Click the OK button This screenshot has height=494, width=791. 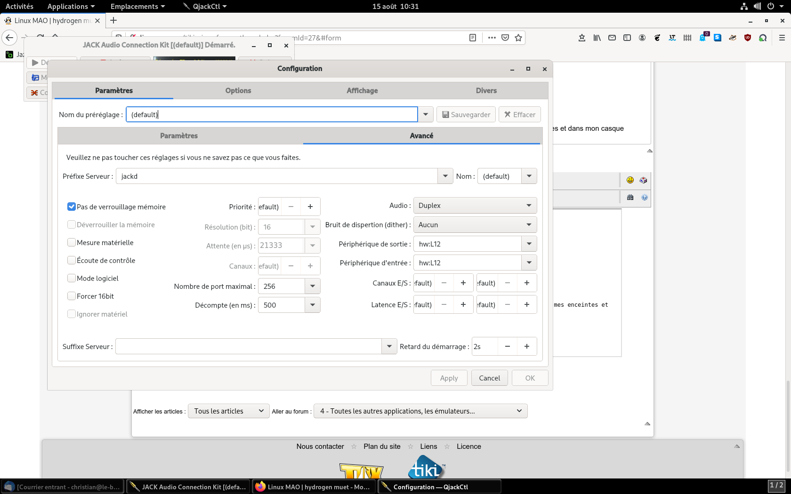coord(530,378)
